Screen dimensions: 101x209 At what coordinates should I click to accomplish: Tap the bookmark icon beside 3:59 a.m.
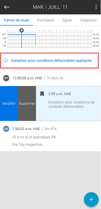tap(42, 94)
